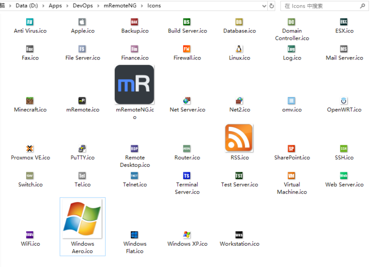Select the Firewall.ico icon file
The image size is (372, 267).
pyautogui.click(x=187, y=49)
